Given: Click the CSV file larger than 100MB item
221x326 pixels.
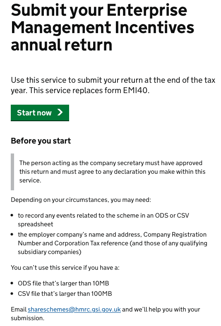Looking at the screenshot, I should pos(65,294).
